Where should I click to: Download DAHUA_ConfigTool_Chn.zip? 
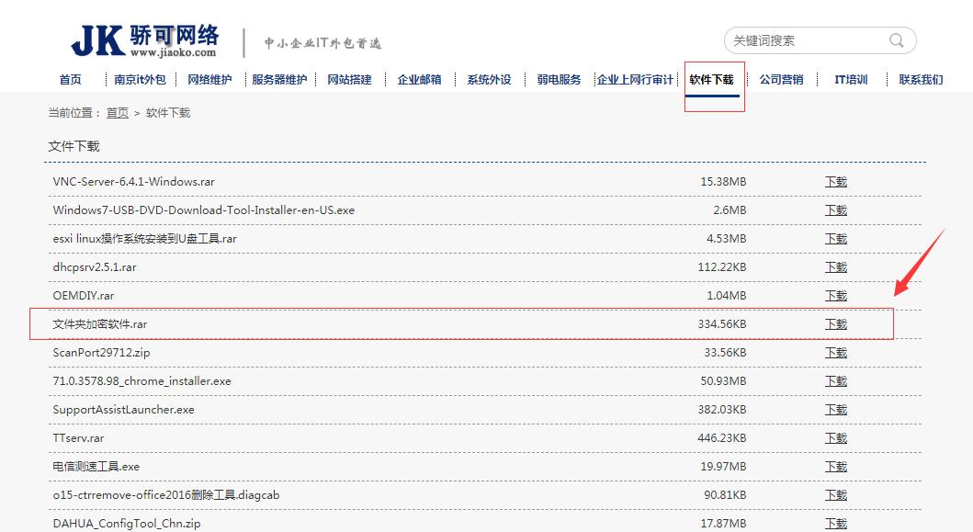[x=835, y=523]
